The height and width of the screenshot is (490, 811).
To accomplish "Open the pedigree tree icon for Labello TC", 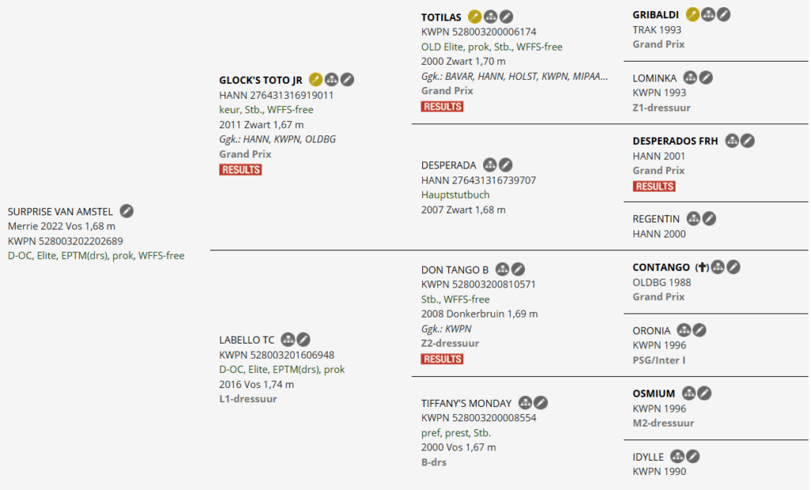I will point(288,340).
